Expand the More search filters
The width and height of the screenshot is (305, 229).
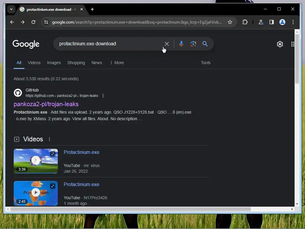[117, 63]
